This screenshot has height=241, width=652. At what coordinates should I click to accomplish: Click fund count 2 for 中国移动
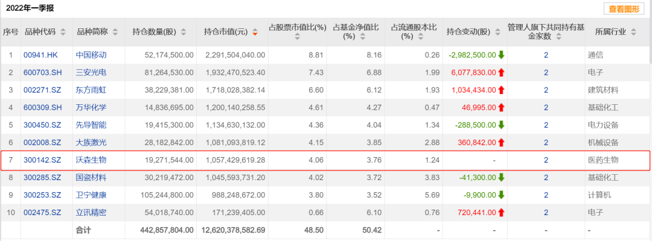546,55
